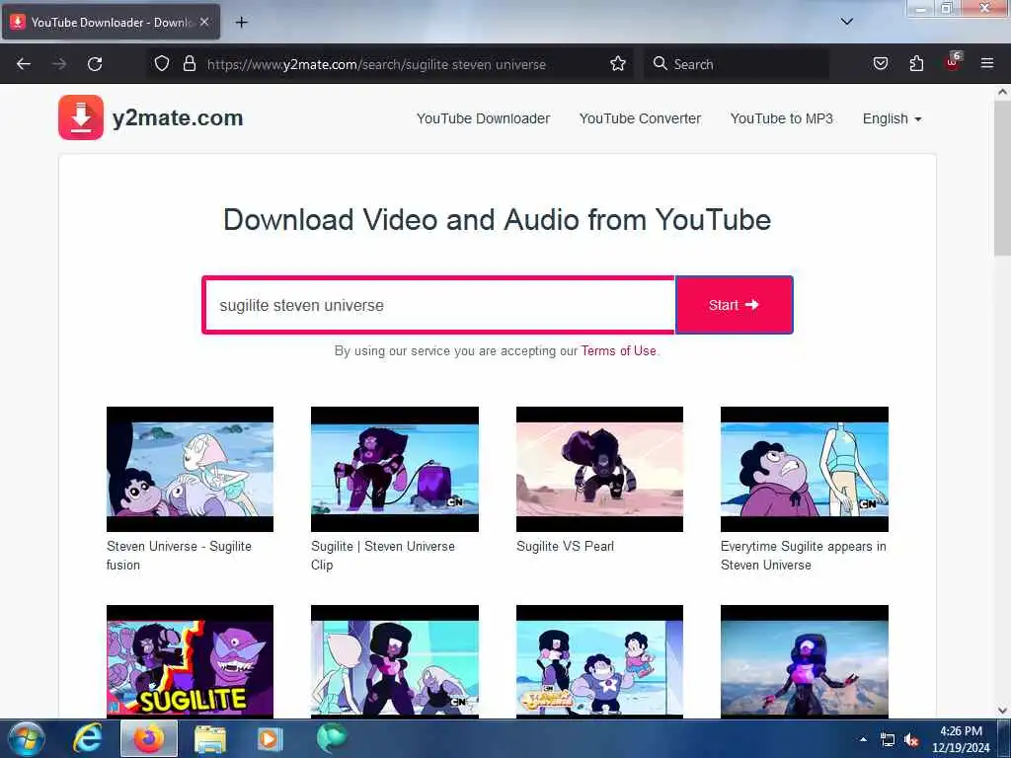The image size is (1011, 758).
Task: Click 'Sugilite | Steven Universe Clip' title
Action: 383,555
